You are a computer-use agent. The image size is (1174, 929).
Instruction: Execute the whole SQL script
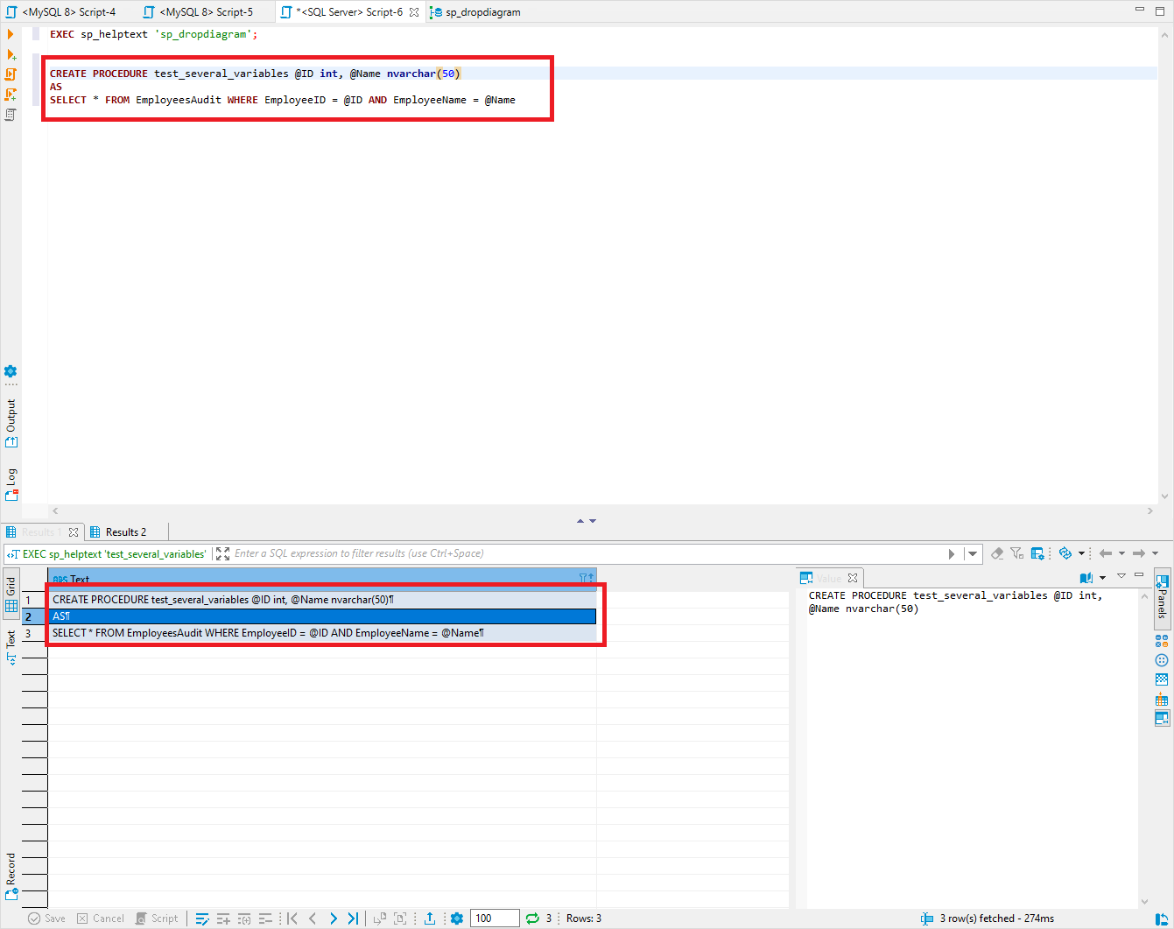tap(10, 74)
